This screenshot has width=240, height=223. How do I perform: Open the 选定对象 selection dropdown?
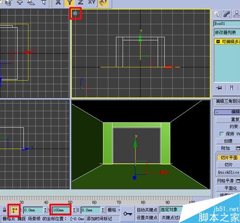click(x=171, y=209)
